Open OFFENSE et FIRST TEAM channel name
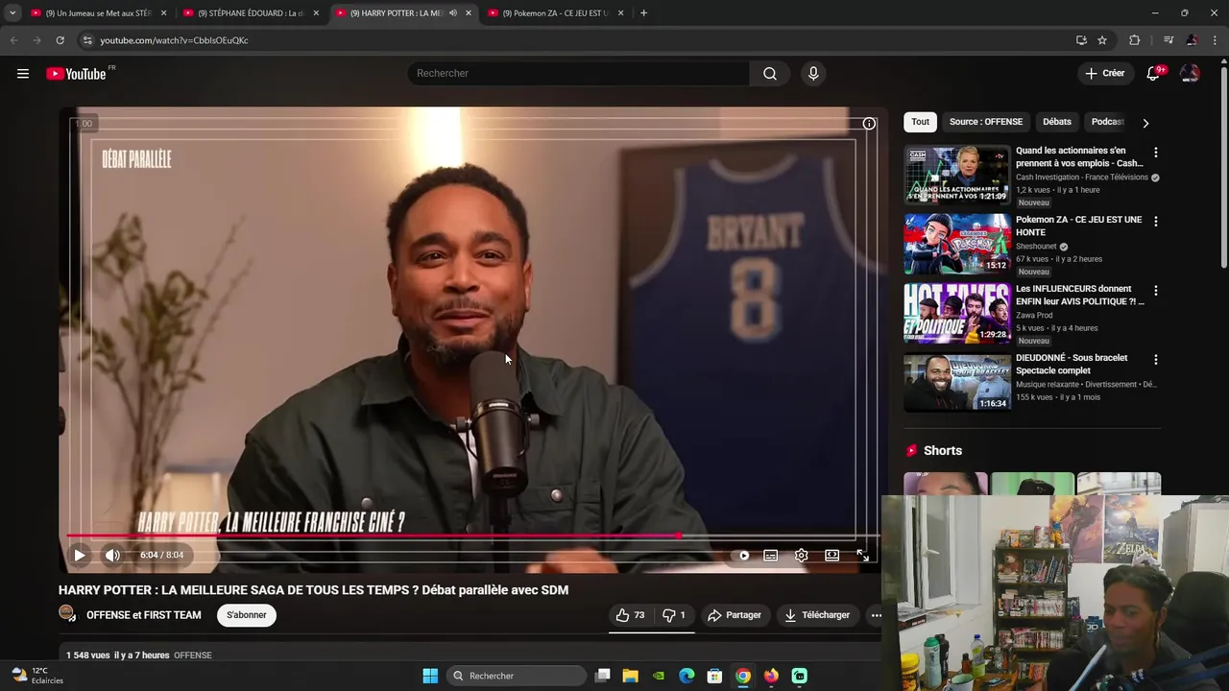 144,615
